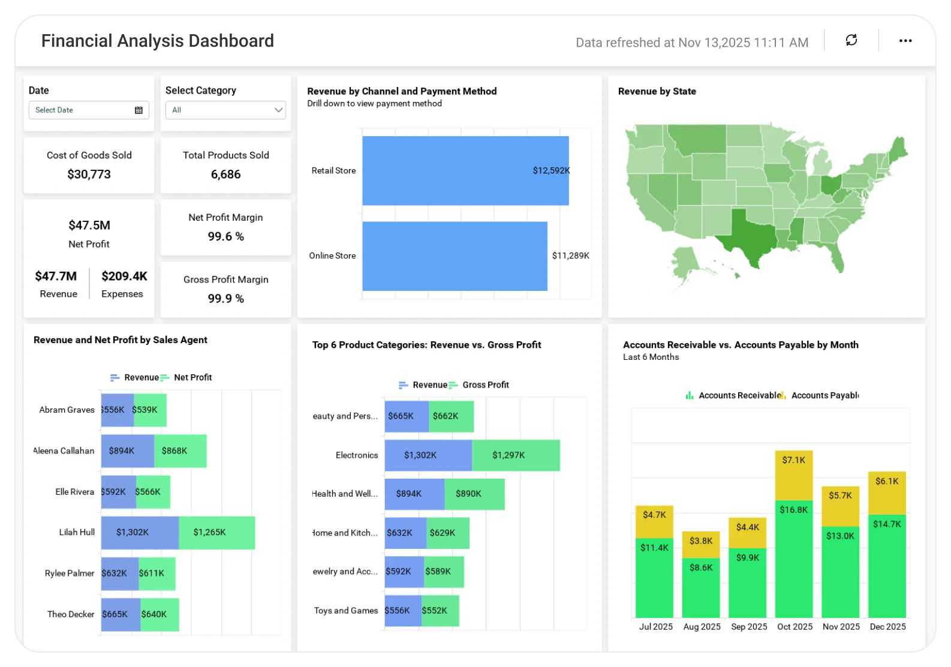This screenshot has height=667, width=951.
Task: Click Health and Wellness $894K Revenue bar
Action: point(415,494)
